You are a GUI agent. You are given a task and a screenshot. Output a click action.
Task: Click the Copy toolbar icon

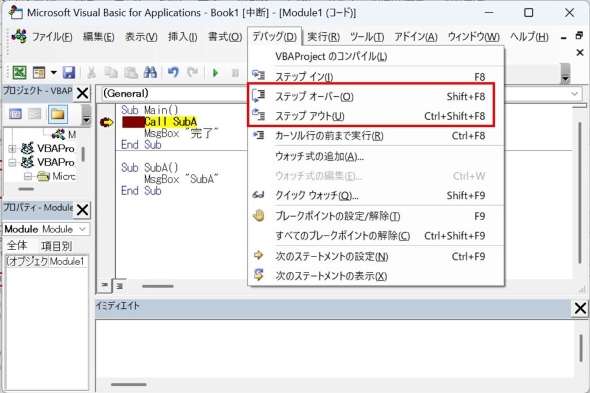pos(111,72)
